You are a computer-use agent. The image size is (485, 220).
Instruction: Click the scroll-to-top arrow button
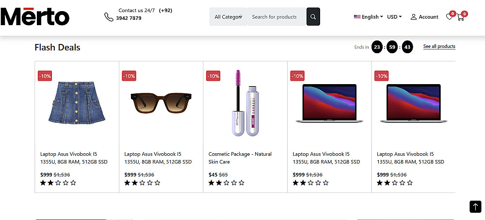(x=475, y=206)
